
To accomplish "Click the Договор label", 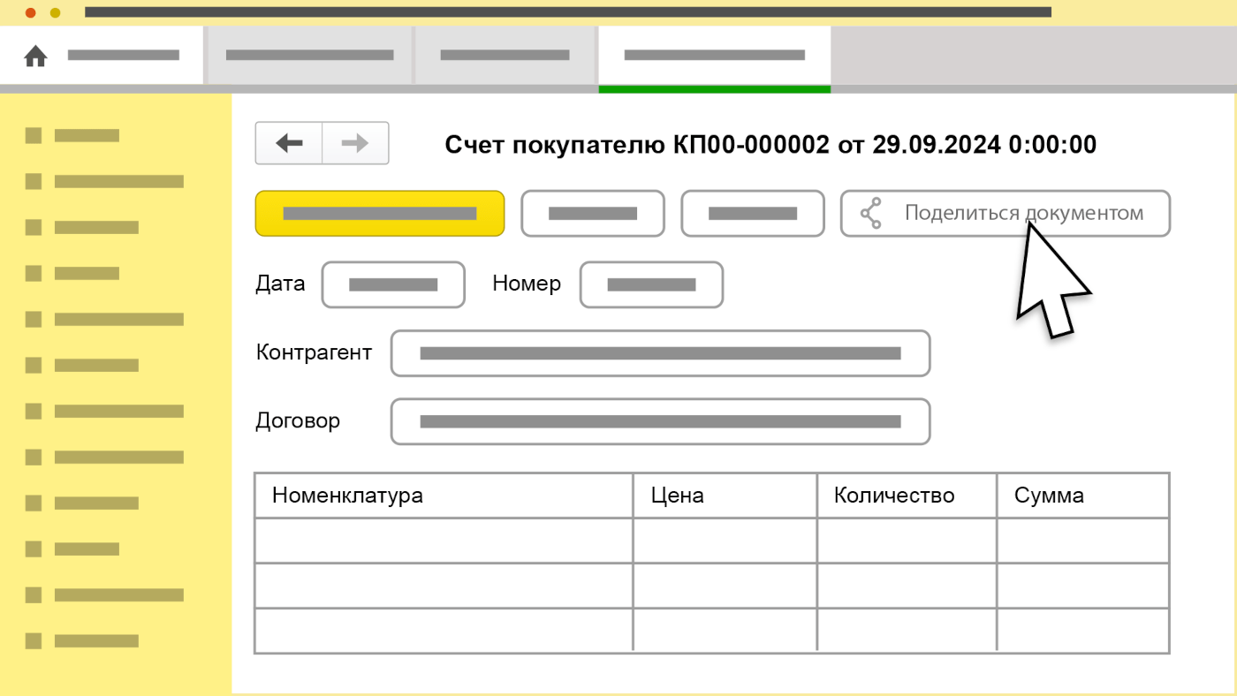I will (298, 420).
